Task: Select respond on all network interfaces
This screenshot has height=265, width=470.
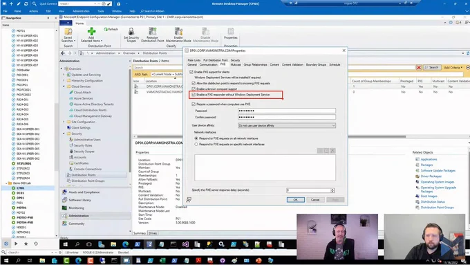Action: tap(196, 138)
